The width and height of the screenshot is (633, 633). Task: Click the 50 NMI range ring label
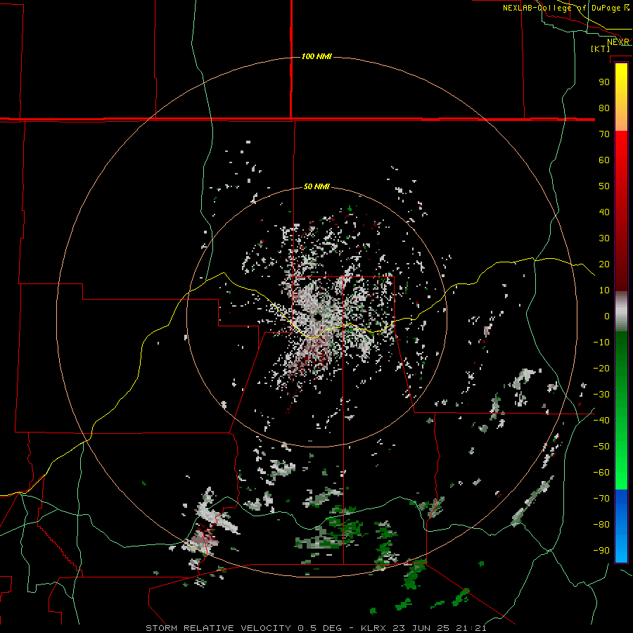tap(316, 186)
